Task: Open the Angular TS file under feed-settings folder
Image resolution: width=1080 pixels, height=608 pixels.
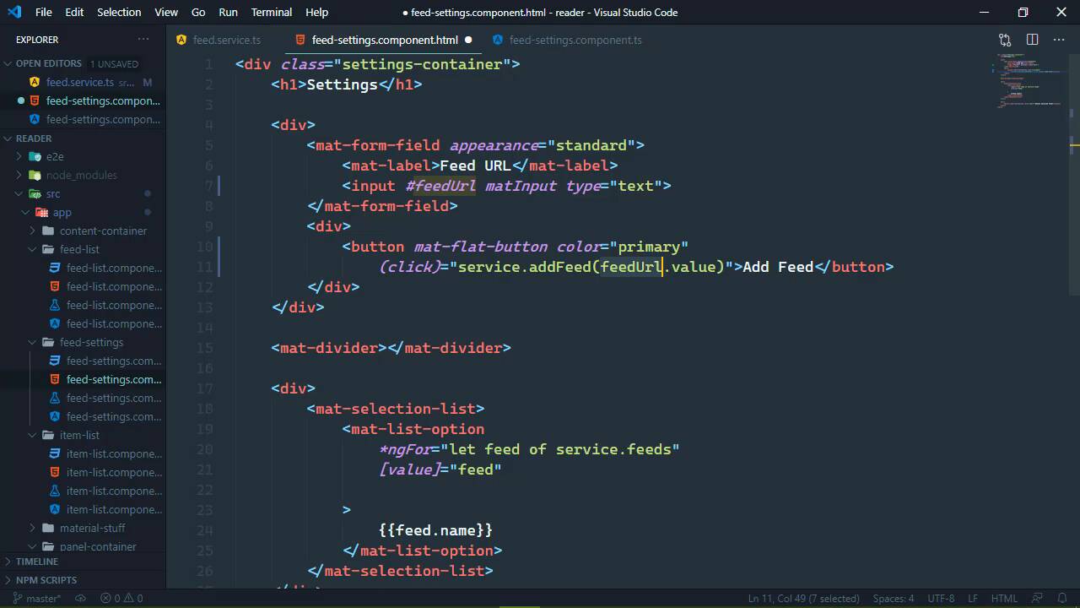Action: point(83,416)
